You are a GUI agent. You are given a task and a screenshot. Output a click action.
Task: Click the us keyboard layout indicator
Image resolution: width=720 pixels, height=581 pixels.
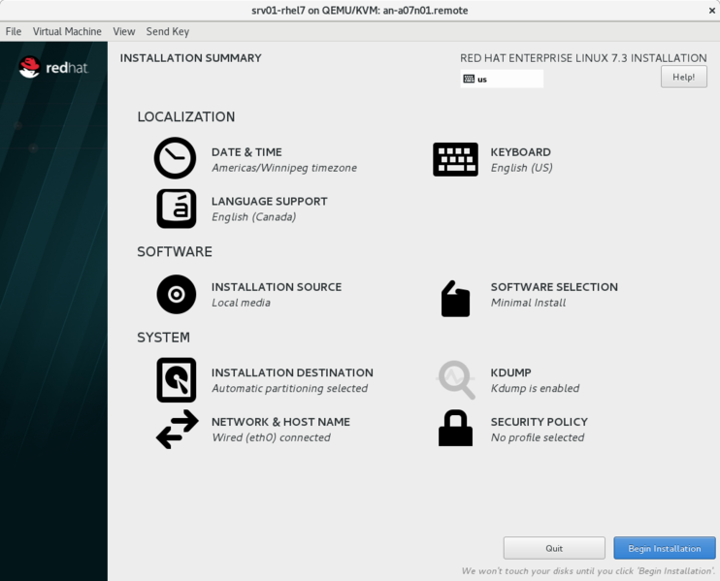502,79
